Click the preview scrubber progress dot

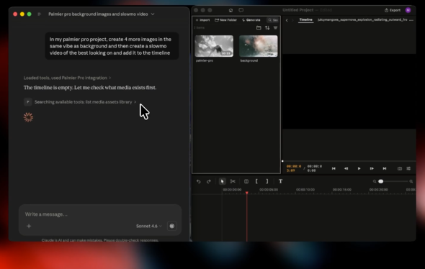pos(282,161)
